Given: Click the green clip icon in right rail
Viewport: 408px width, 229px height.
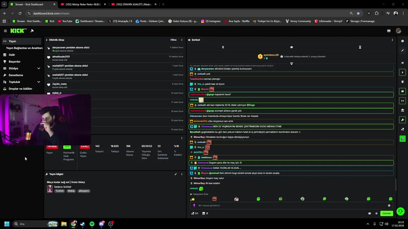Looking at the screenshot, I should pos(403,139).
